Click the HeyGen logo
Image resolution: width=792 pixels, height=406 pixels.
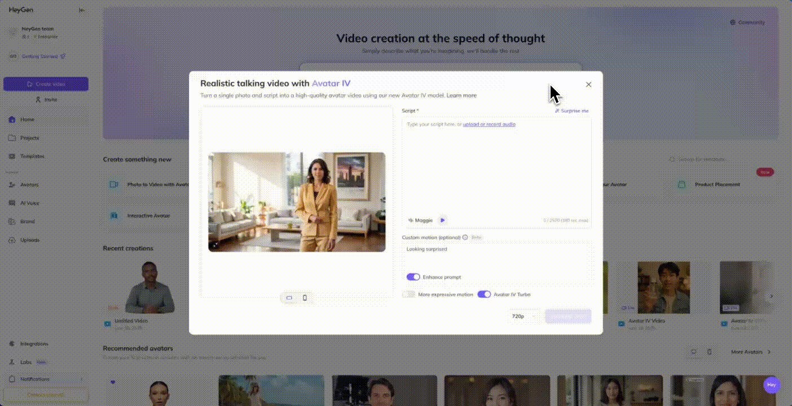(x=21, y=10)
